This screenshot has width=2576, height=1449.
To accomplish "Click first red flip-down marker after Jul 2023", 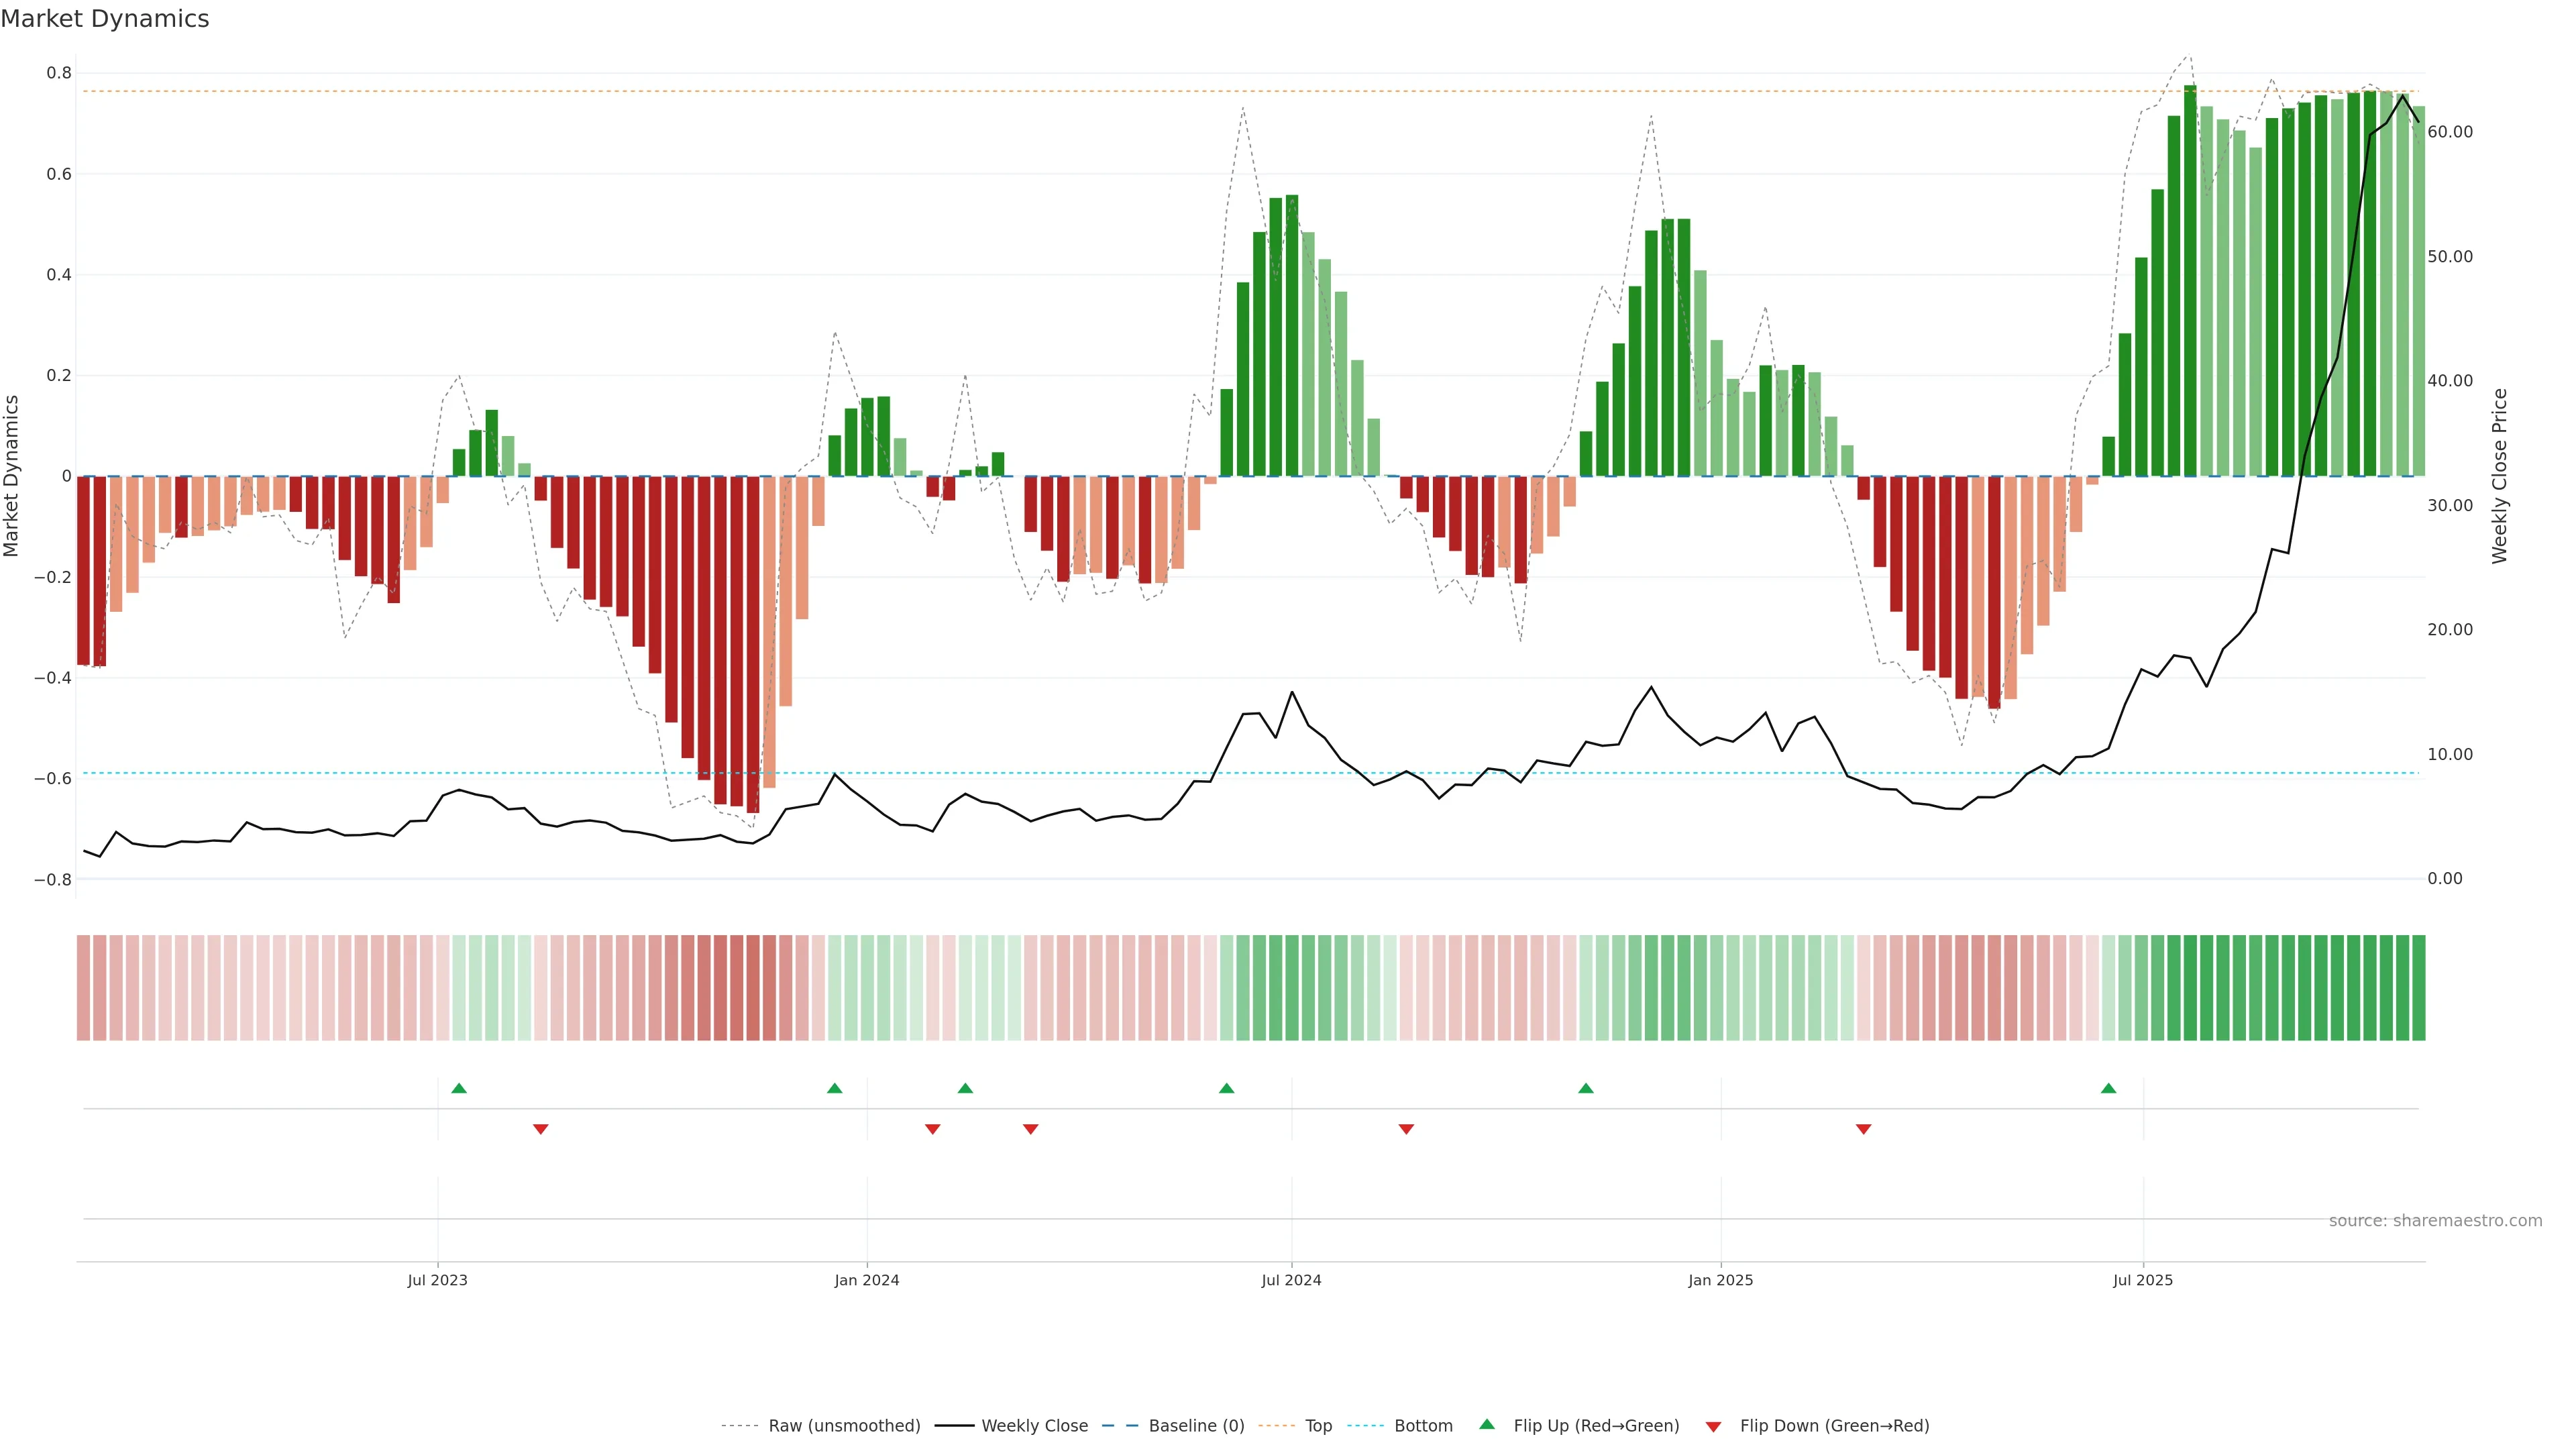I will pyautogui.click(x=541, y=1129).
